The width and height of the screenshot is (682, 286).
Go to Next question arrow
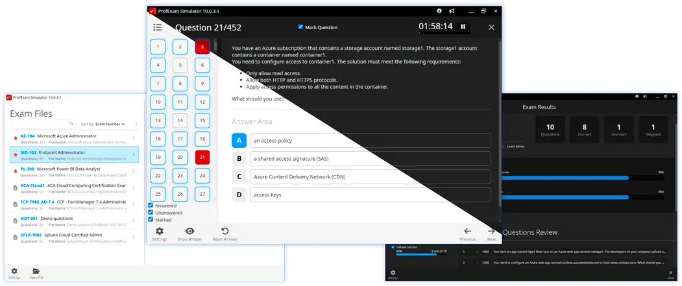[491, 232]
